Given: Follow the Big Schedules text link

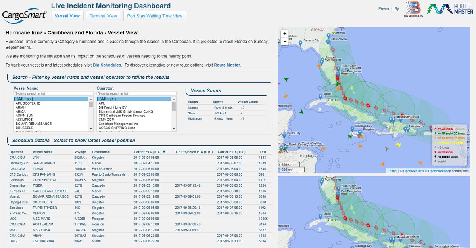Looking at the screenshot, I should tap(107, 65).
